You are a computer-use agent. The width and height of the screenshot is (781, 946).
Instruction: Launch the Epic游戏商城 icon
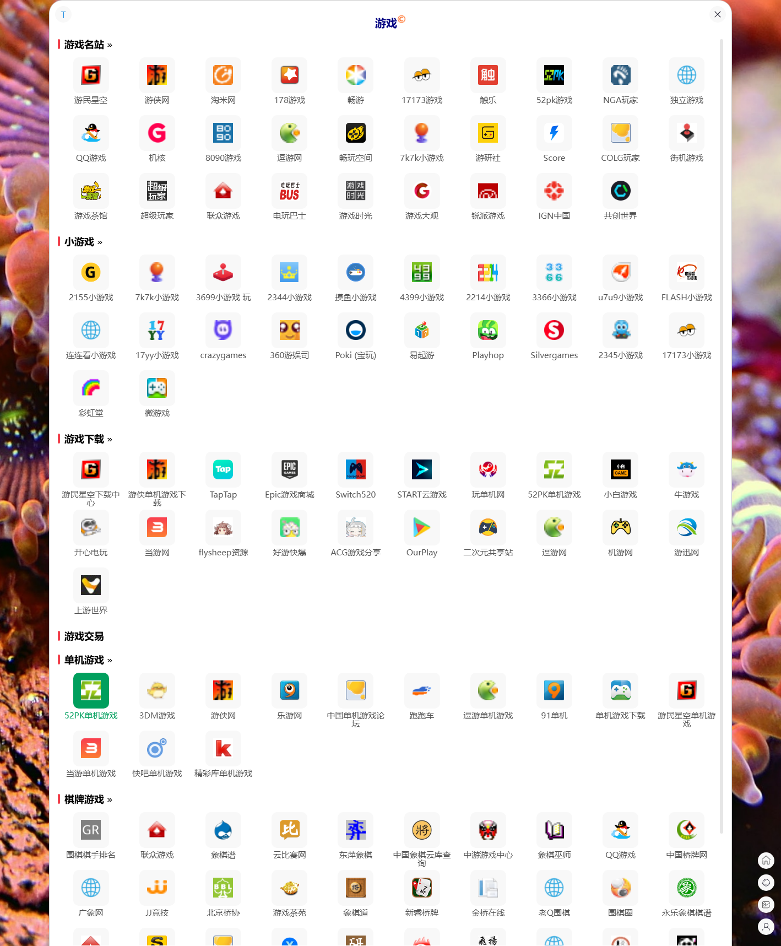click(289, 470)
